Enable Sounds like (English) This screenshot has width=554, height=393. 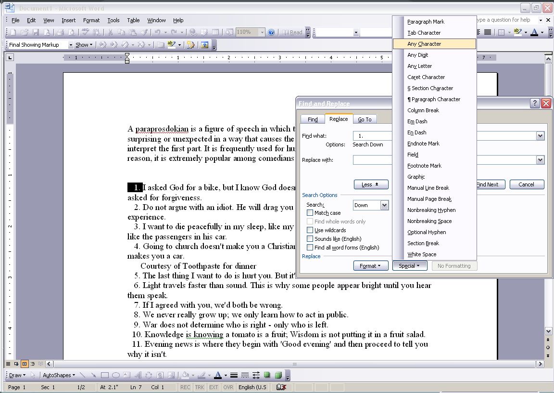coord(310,238)
